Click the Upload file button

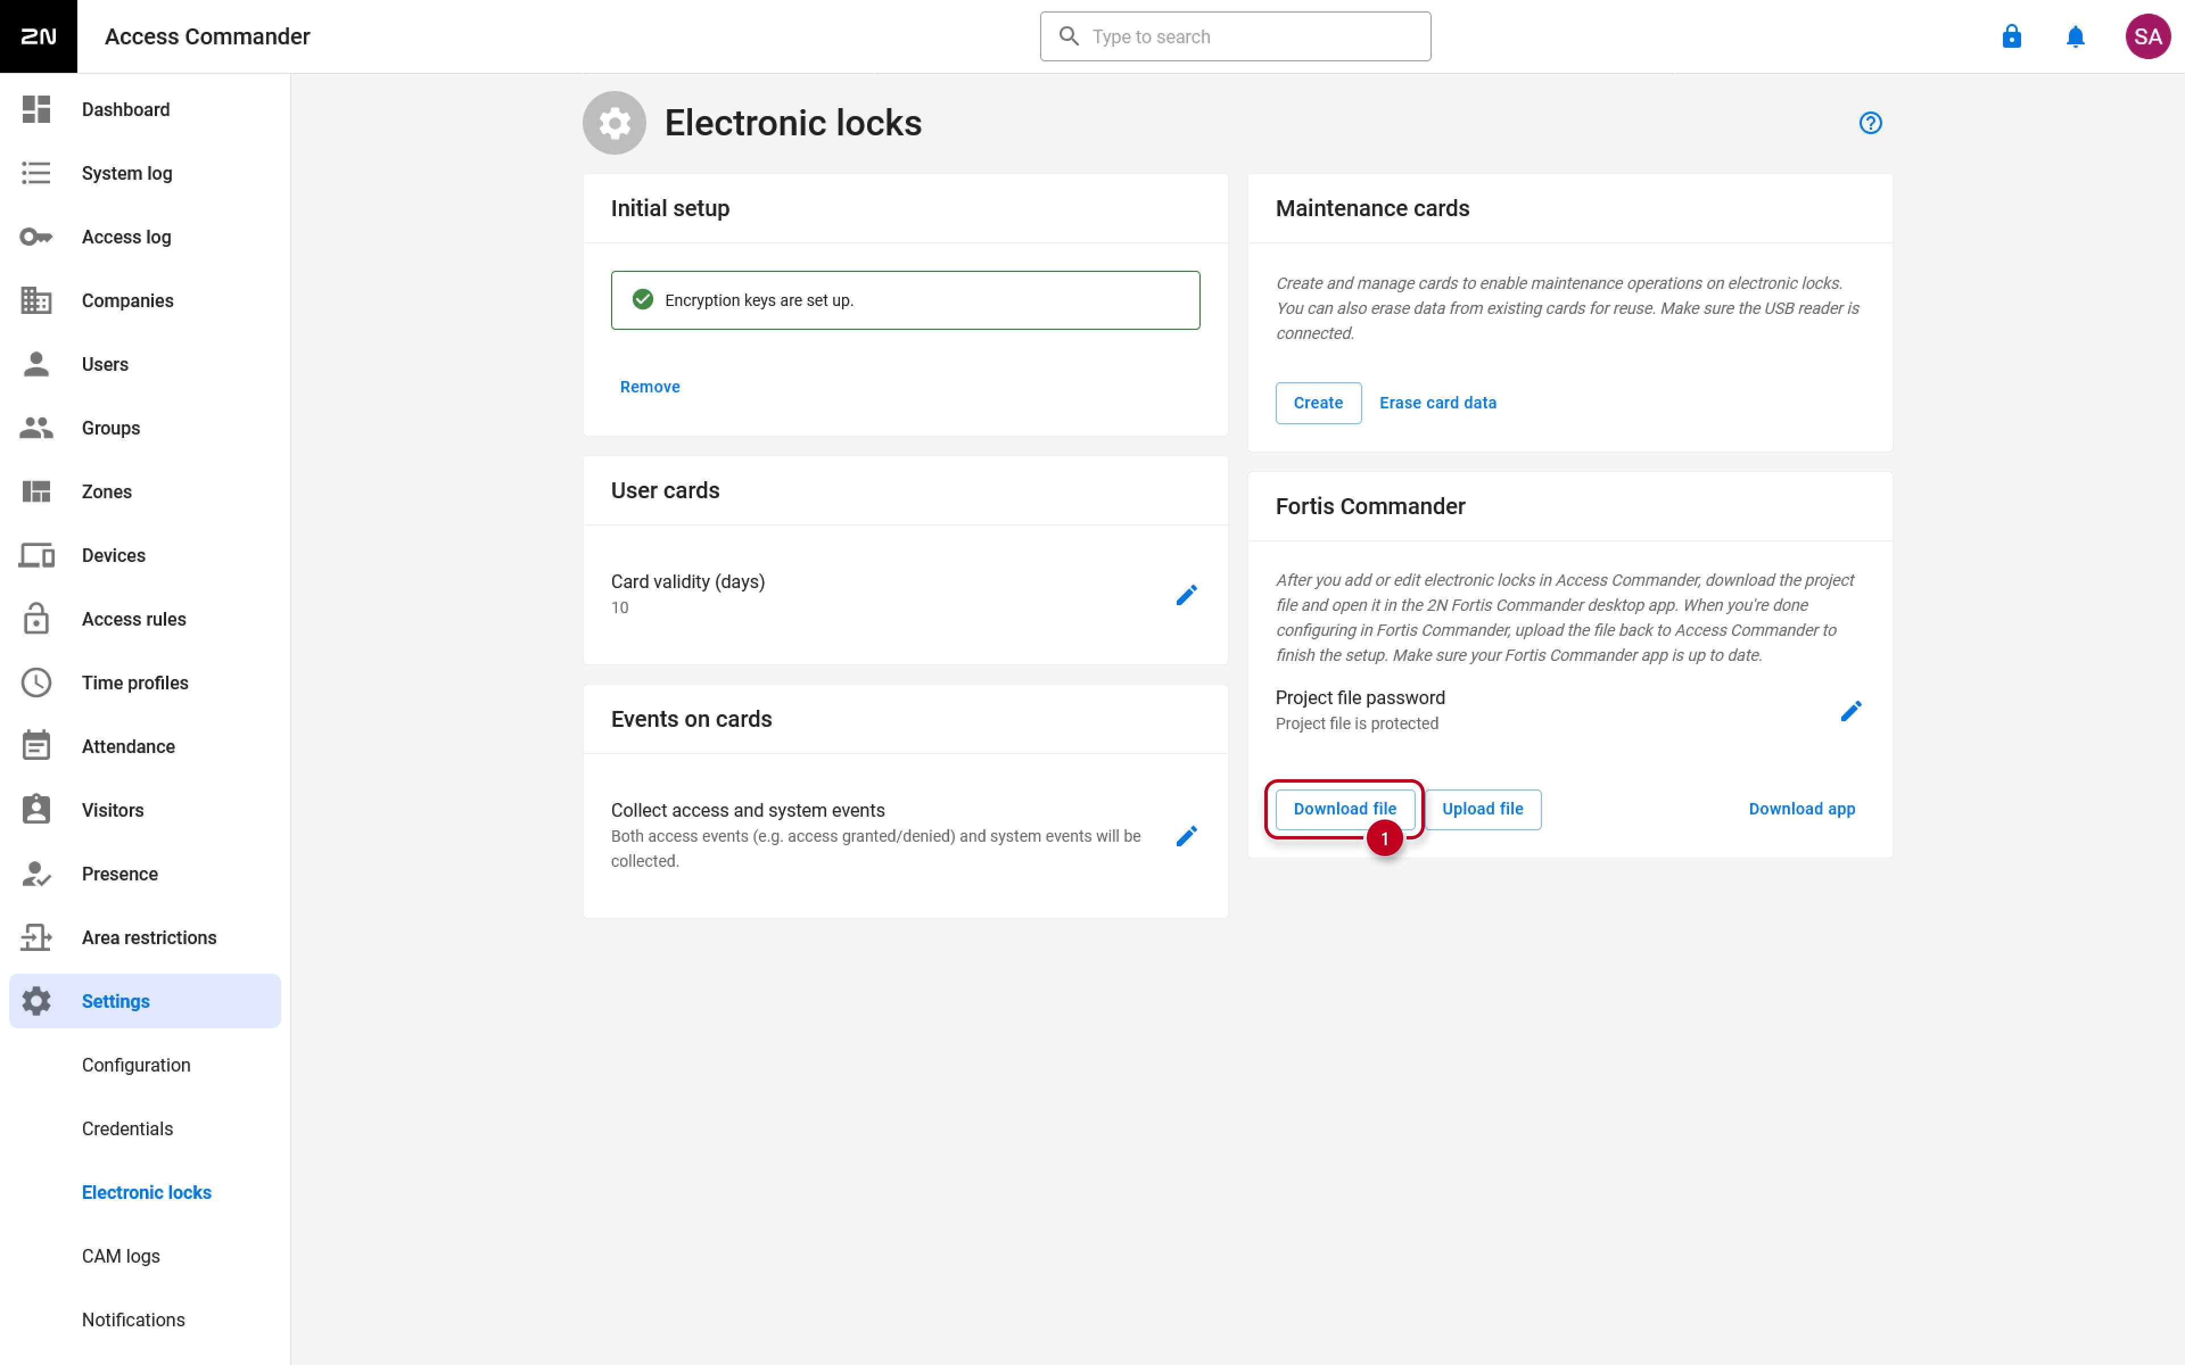(1482, 809)
